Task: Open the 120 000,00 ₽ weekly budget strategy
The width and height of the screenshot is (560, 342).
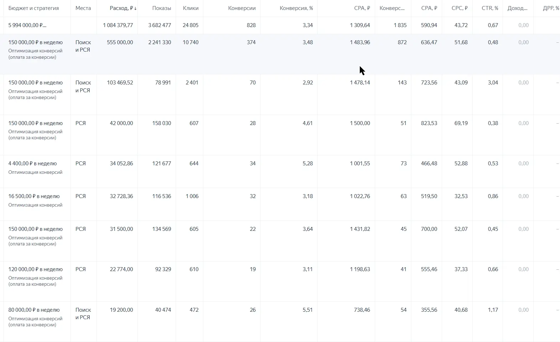Action: click(35, 269)
